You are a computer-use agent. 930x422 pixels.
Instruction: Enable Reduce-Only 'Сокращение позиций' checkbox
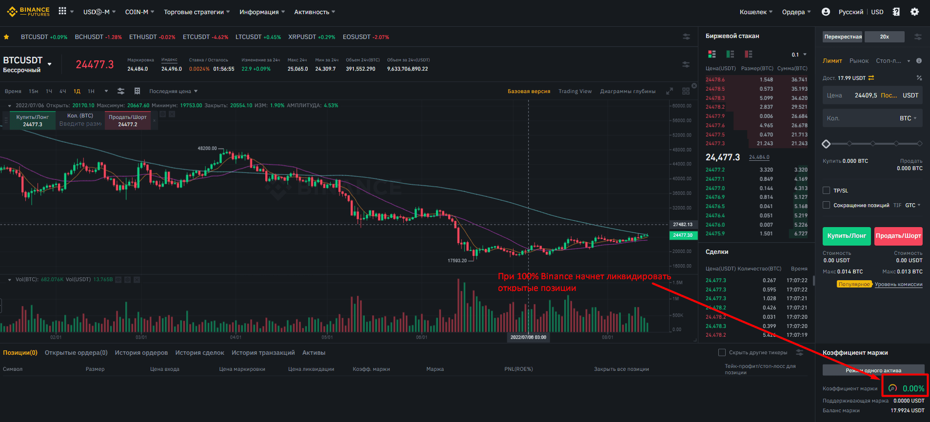(826, 205)
